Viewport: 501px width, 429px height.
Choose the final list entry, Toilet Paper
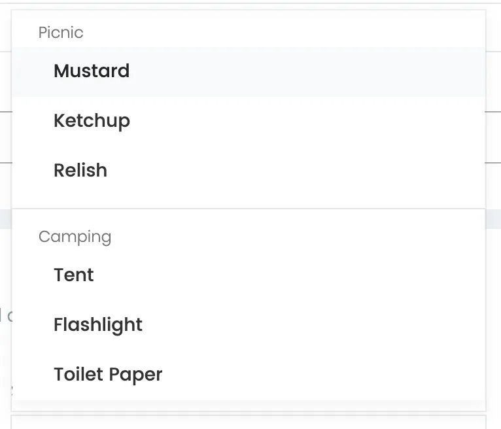click(x=249, y=375)
